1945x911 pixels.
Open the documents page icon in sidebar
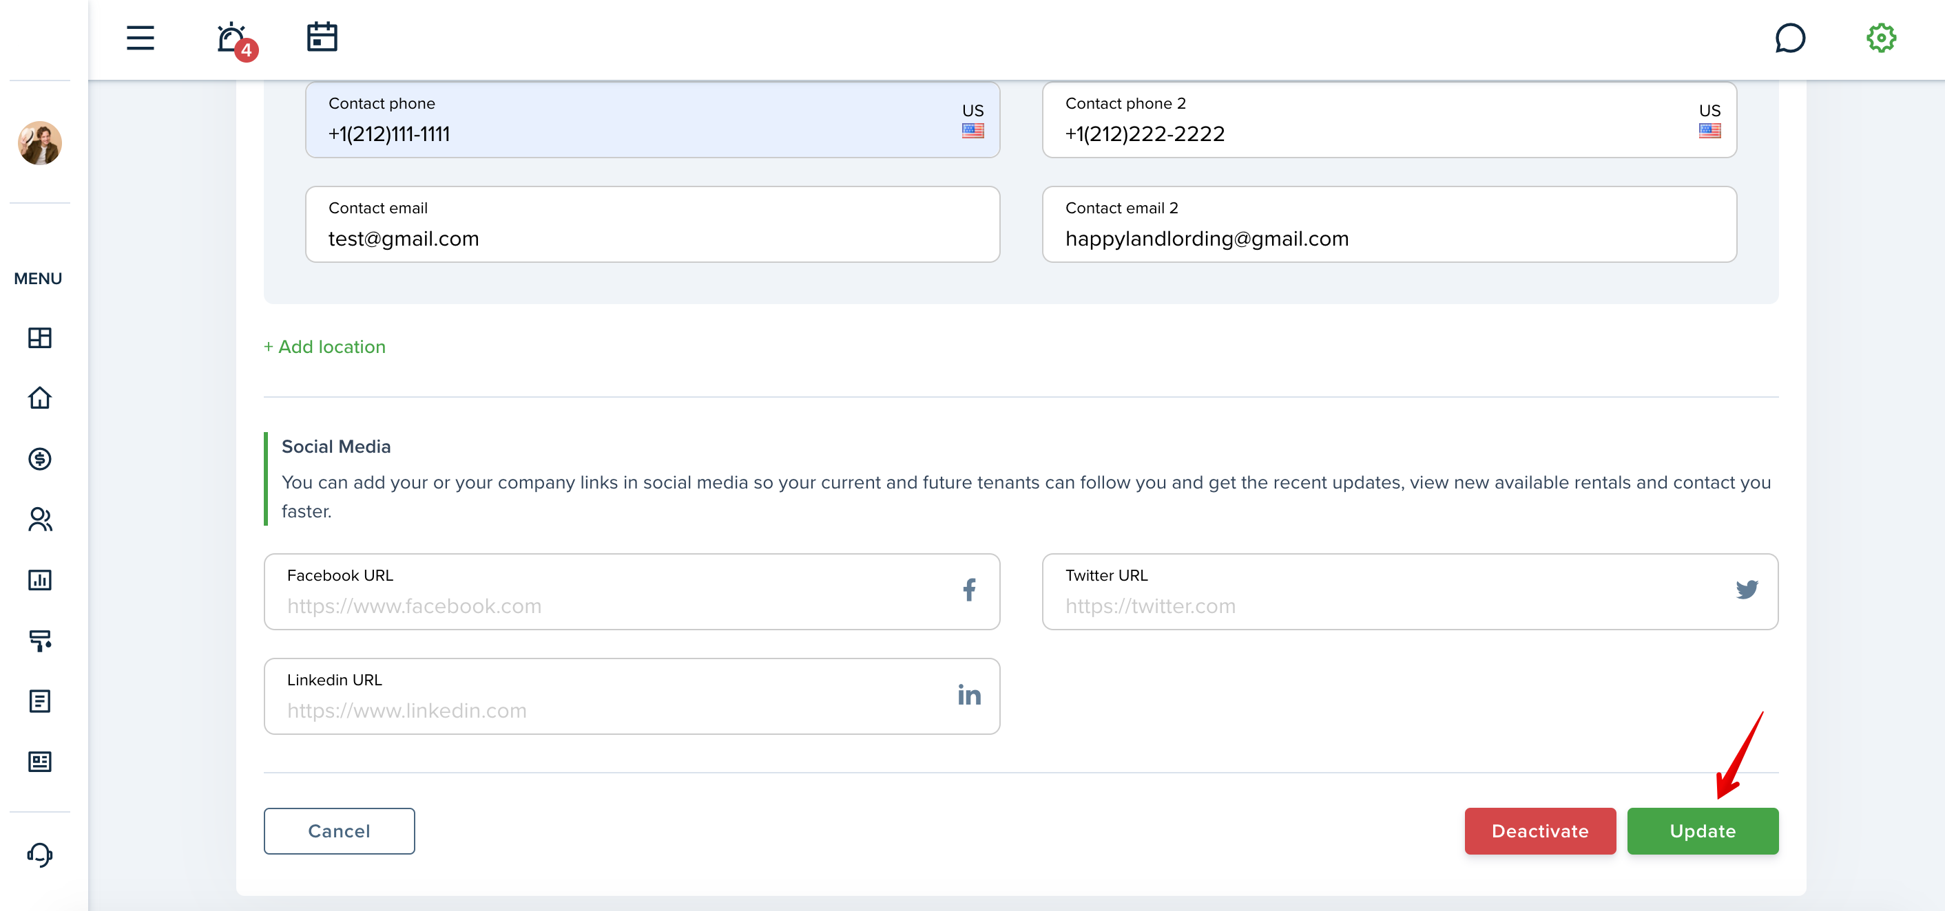(40, 700)
